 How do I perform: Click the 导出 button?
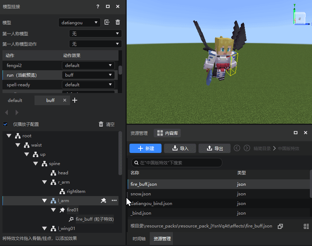pyautogui.click(x=215, y=148)
